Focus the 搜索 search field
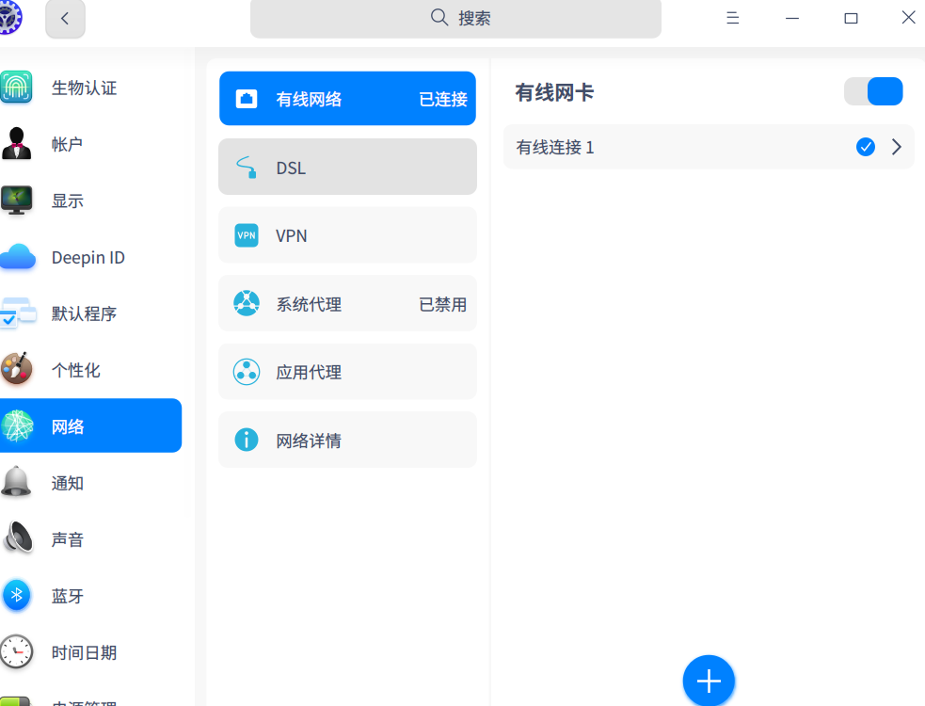 (x=455, y=18)
